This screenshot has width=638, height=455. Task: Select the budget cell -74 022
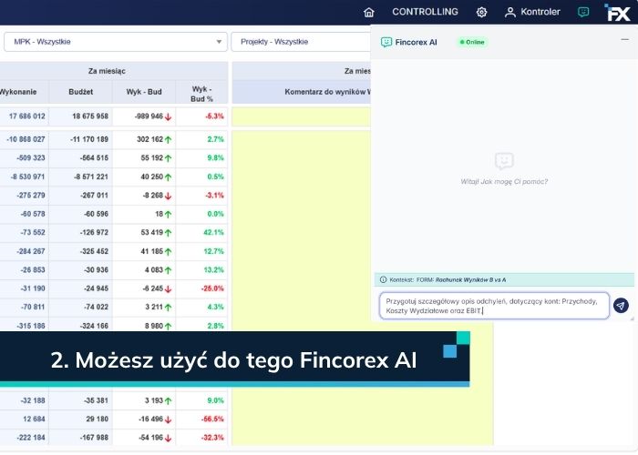pos(81,308)
